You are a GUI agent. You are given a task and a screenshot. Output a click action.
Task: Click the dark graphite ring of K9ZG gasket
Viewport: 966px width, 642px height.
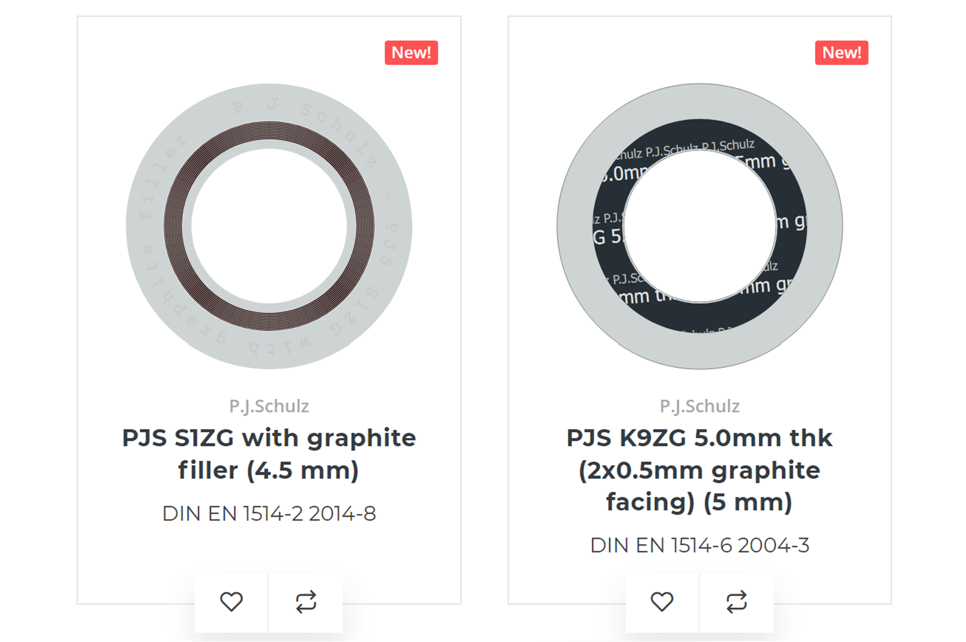click(700, 318)
